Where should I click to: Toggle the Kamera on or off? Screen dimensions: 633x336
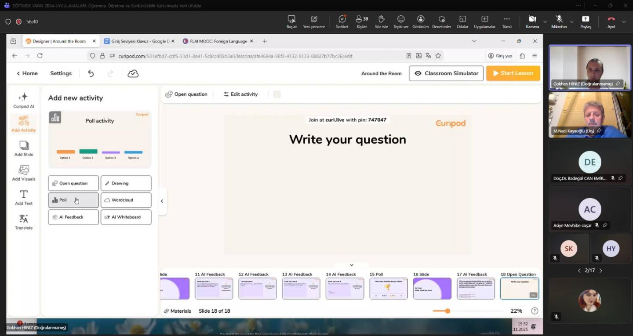[x=532, y=21]
